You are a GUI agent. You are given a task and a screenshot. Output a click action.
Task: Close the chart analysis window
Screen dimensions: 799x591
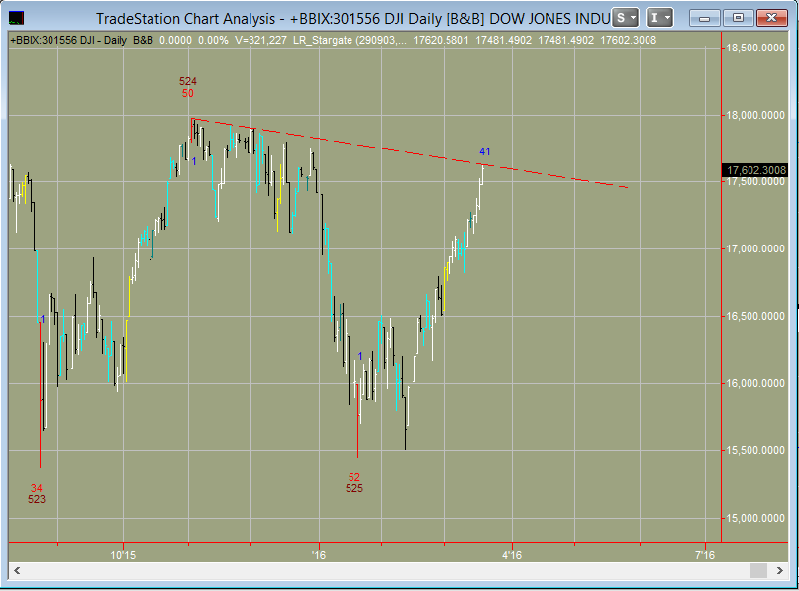tap(772, 18)
